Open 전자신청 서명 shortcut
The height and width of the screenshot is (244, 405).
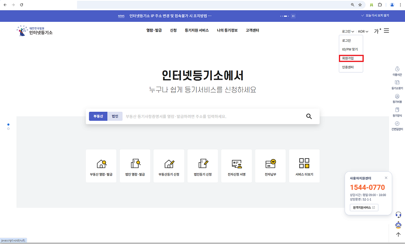(237, 166)
